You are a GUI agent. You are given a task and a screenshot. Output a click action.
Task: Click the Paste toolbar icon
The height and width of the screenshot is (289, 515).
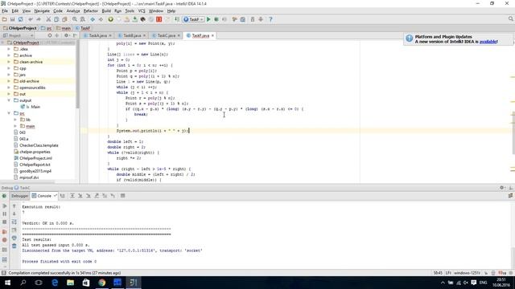(64, 19)
